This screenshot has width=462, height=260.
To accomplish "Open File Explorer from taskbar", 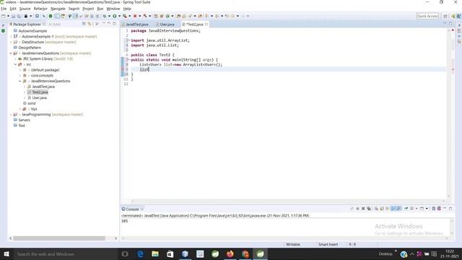I will (x=155, y=253).
